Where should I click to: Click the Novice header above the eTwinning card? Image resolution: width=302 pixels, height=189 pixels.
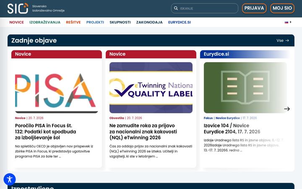[x=151, y=54]
